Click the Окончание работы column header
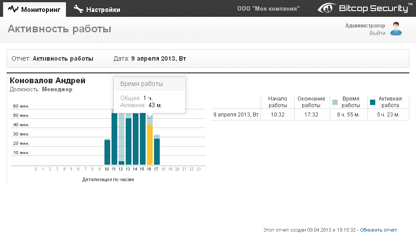The width and height of the screenshot is (416, 248). pyautogui.click(x=311, y=102)
